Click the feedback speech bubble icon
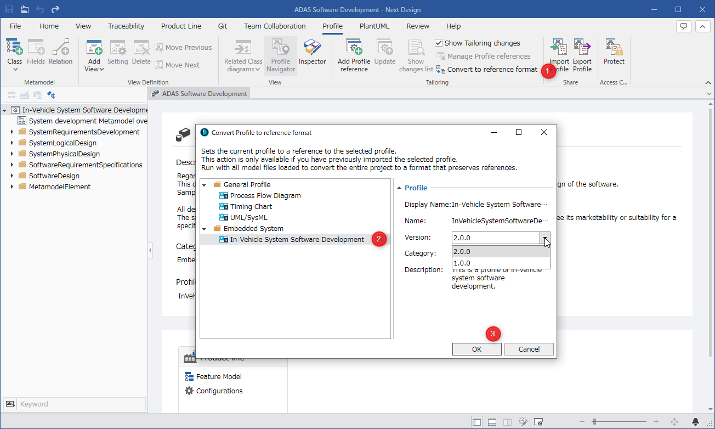The image size is (715, 429). [x=683, y=26]
